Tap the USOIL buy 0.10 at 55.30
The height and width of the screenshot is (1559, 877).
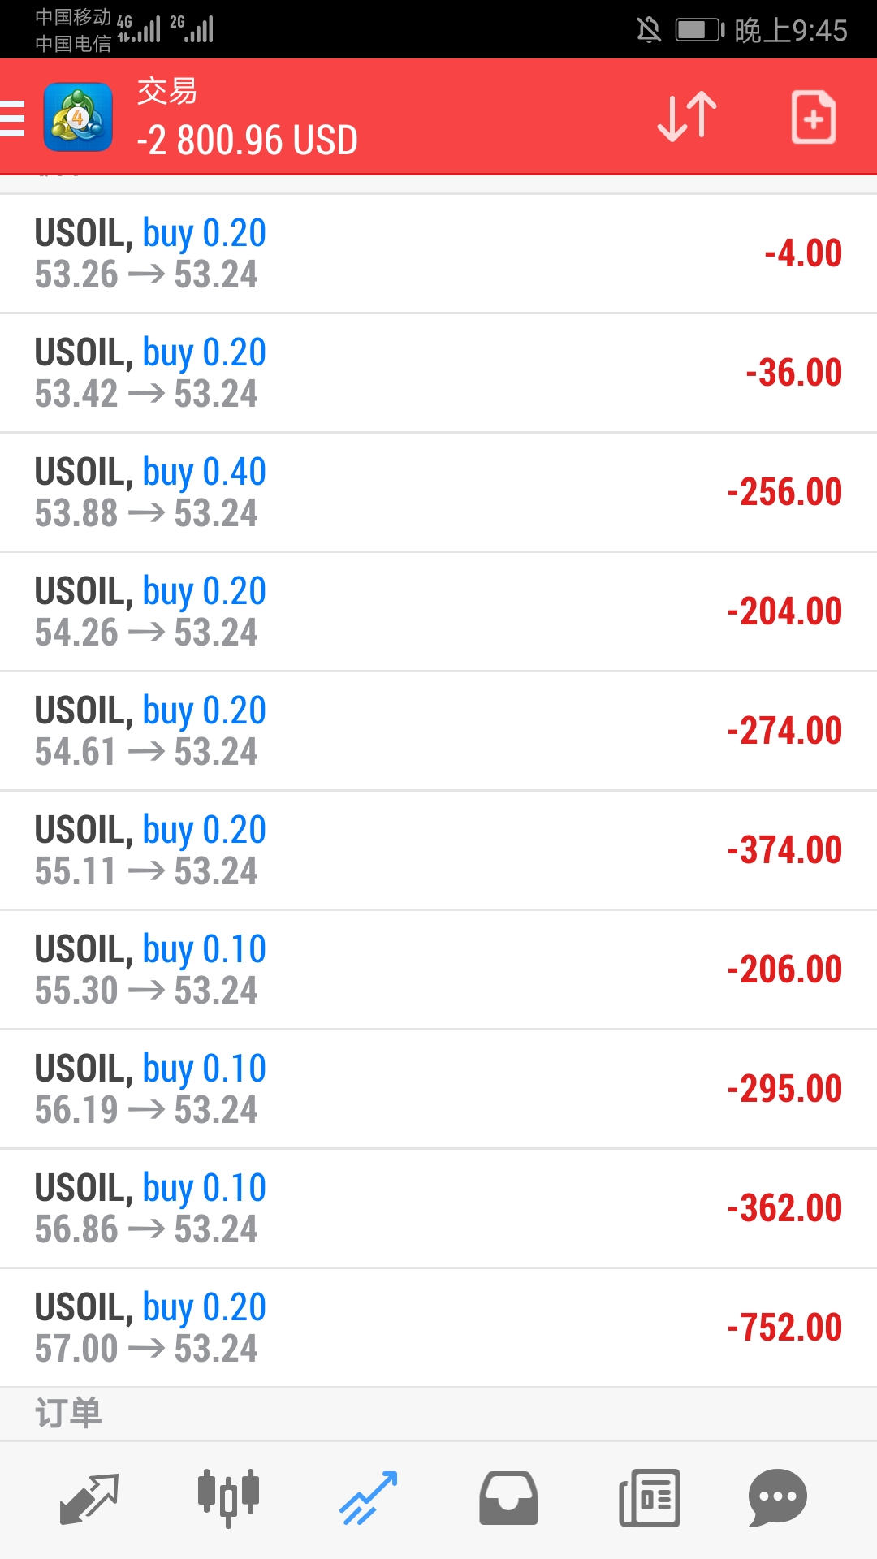pos(438,970)
